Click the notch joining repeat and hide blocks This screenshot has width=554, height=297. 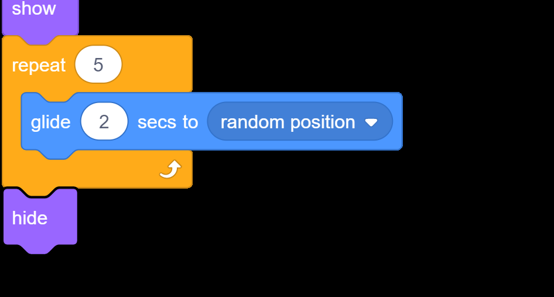39,193
